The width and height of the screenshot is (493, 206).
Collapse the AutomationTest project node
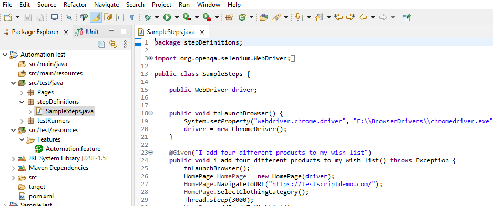click(5, 55)
